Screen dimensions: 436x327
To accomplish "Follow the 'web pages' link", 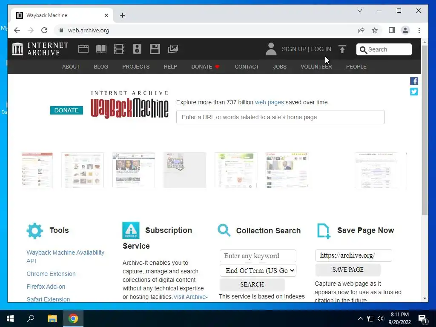I will 270,102.
